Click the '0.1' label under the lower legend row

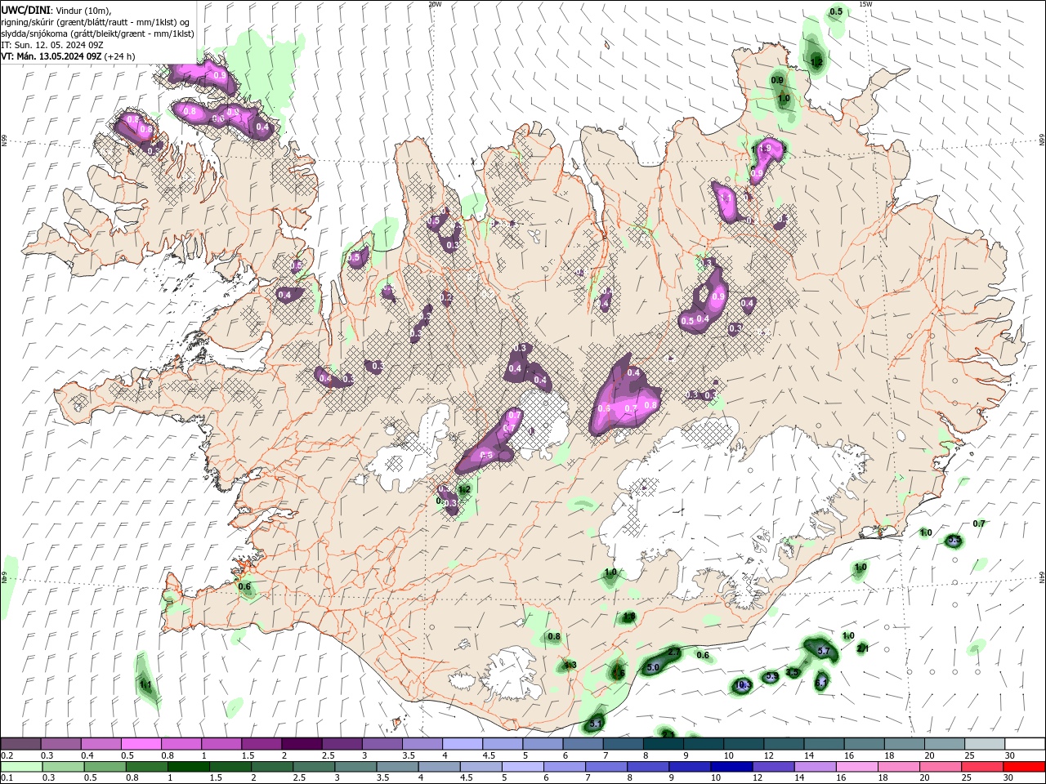8,778
